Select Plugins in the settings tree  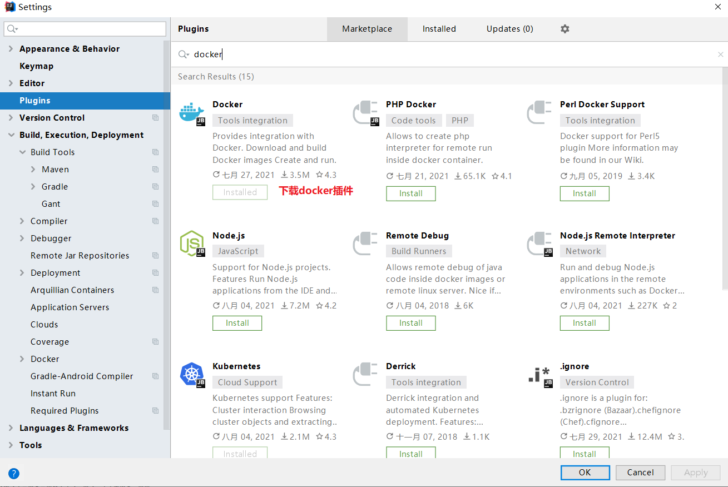(x=85, y=101)
